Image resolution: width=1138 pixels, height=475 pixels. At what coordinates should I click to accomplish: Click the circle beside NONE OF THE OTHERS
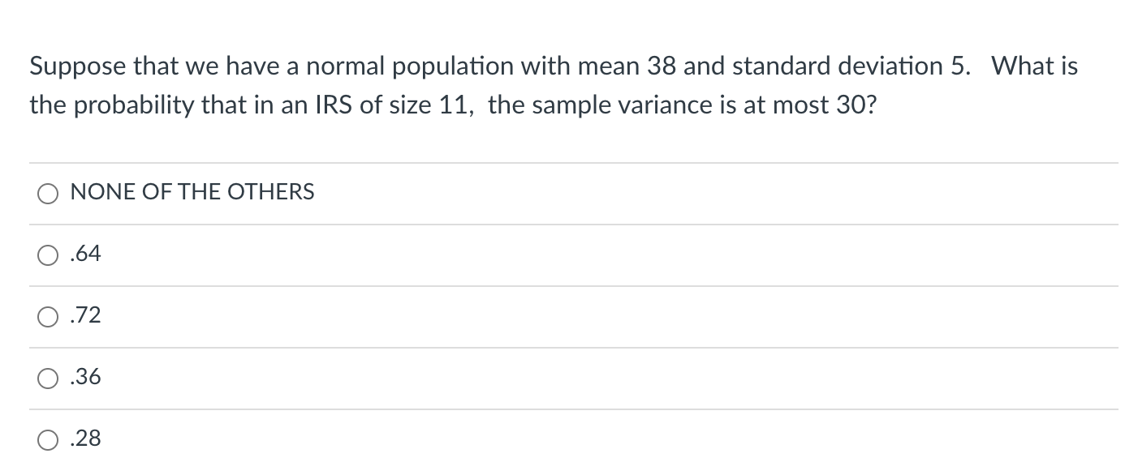[48, 193]
